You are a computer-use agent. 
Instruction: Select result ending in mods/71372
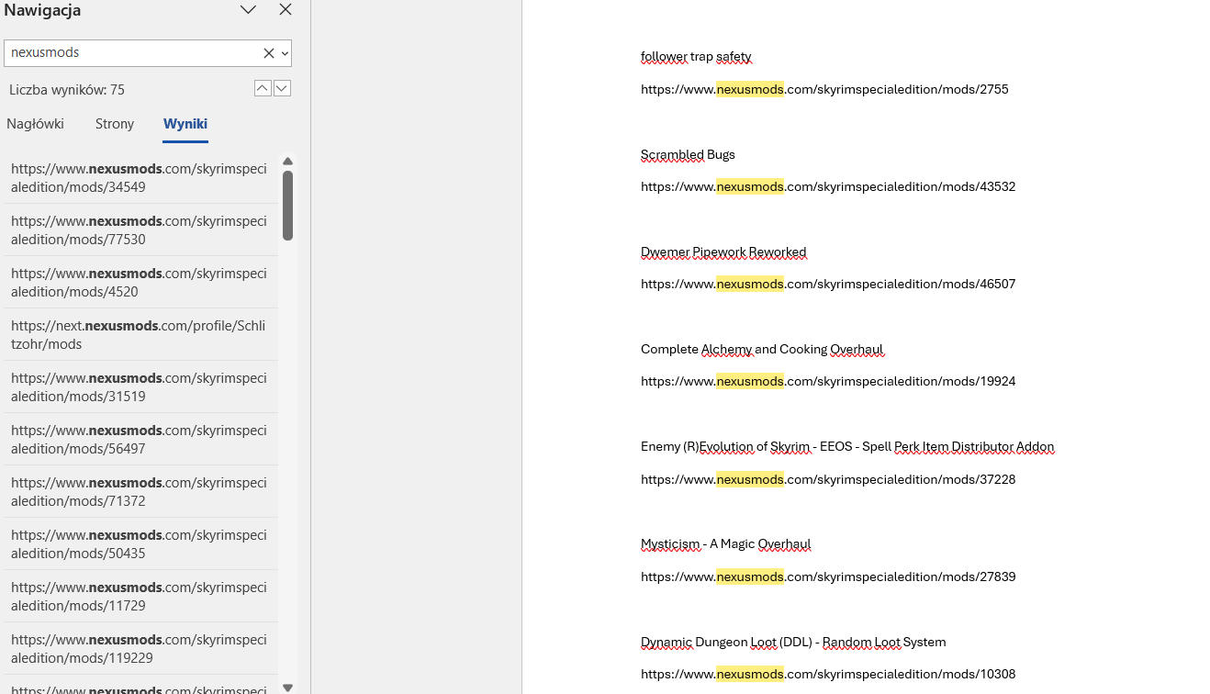[x=140, y=492]
